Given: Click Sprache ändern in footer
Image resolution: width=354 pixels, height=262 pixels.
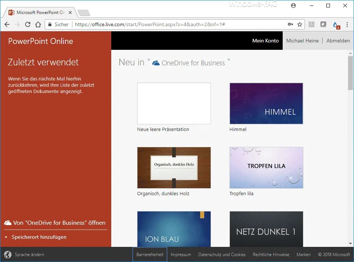Looking at the screenshot, I should (29, 255).
